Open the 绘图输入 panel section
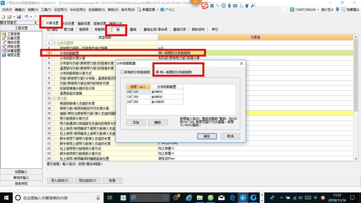361x203 pixels. 21,172
